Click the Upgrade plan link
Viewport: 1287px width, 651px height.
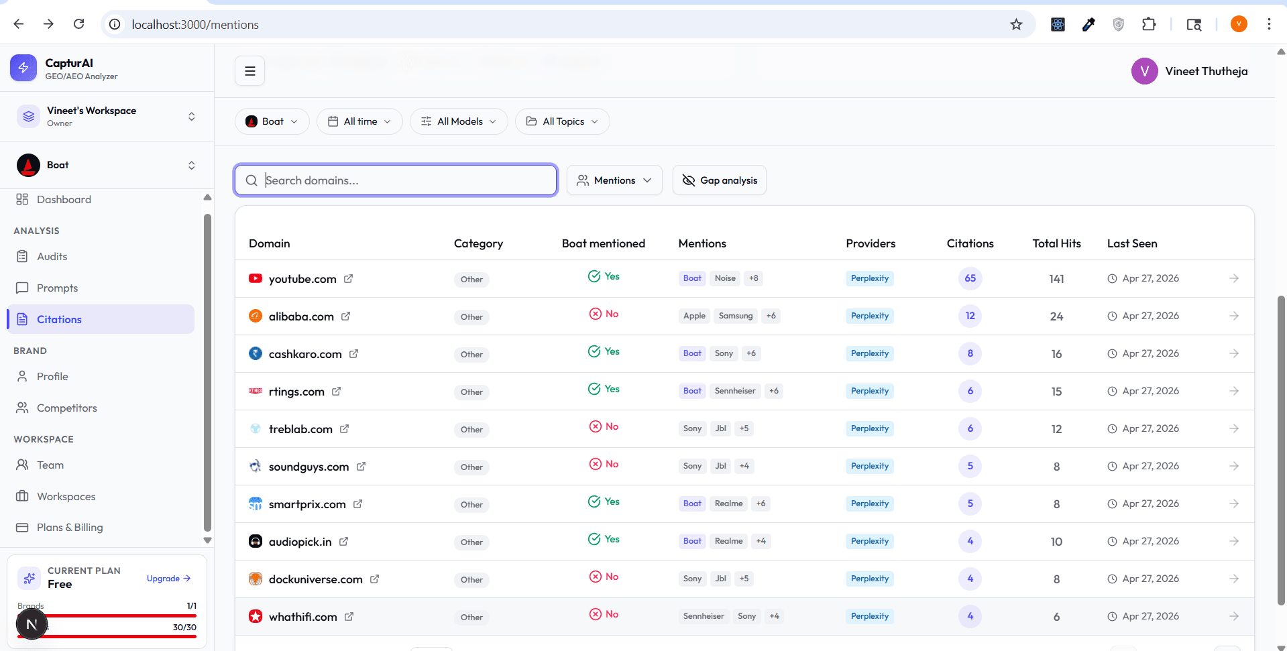pos(168,579)
